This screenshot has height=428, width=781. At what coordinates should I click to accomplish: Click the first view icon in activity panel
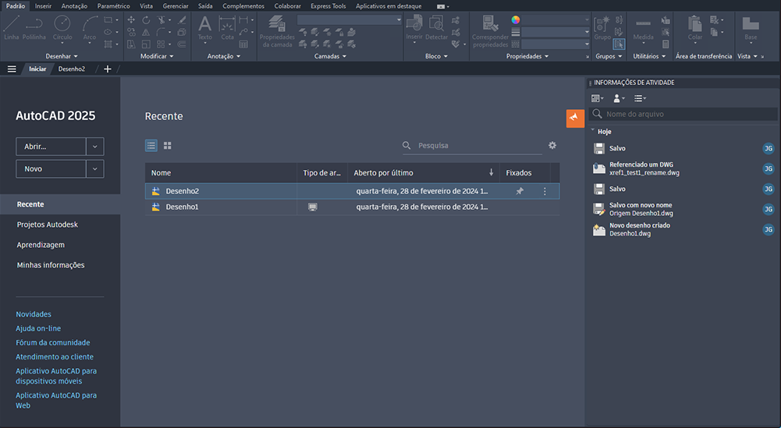tap(597, 98)
